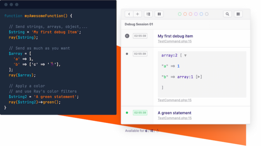261x146 pixels.
Task: Open TestCommand.php:15 link under first debug item
Action: (x=174, y=41)
